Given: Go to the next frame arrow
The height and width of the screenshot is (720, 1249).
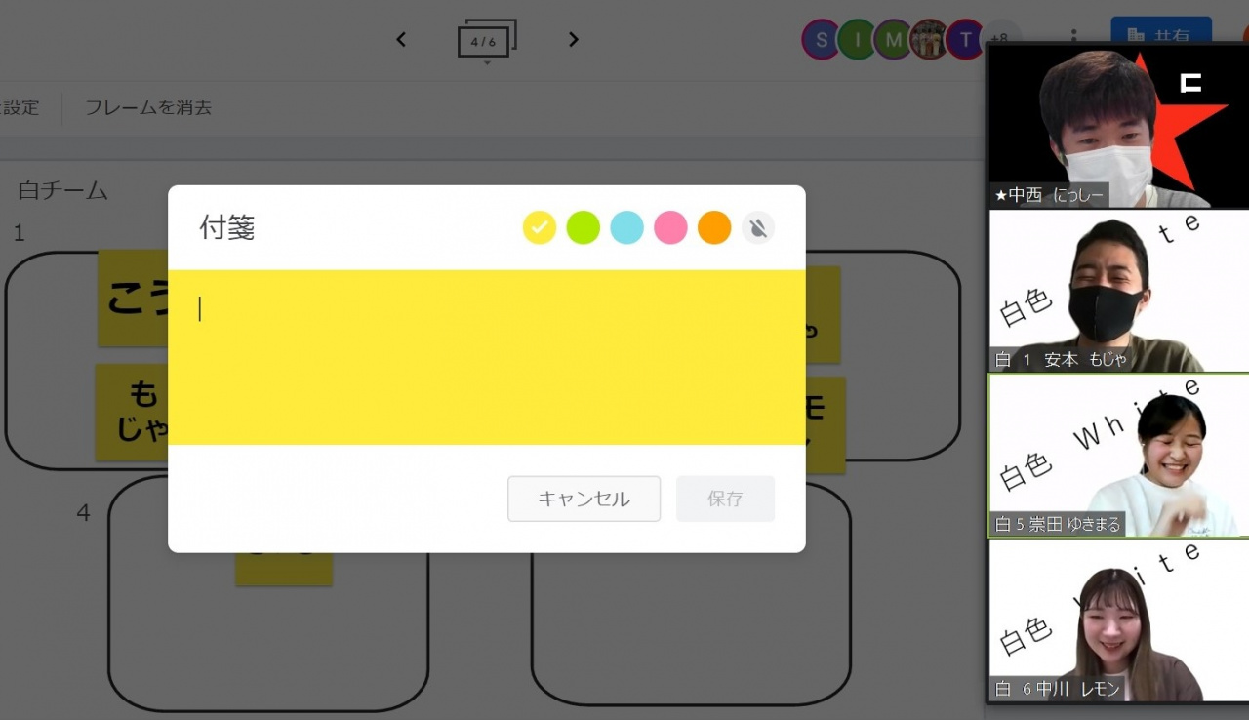Looking at the screenshot, I should tap(574, 40).
